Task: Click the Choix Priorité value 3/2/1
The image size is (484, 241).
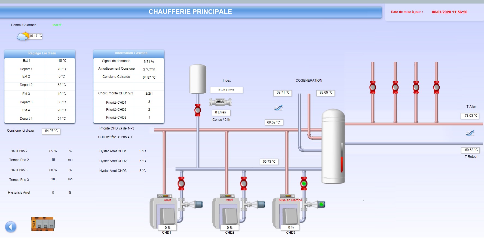Action: (x=149, y=94)
